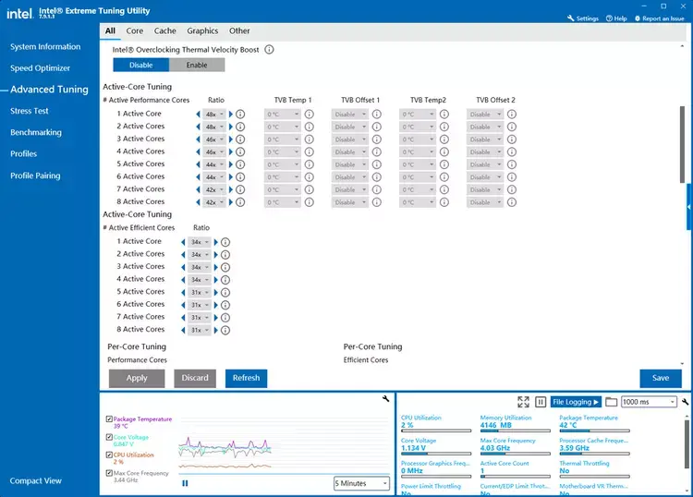This screenshot has width=693, height=497.
Task: Click the Refresh button
Action: pos(246,378)
